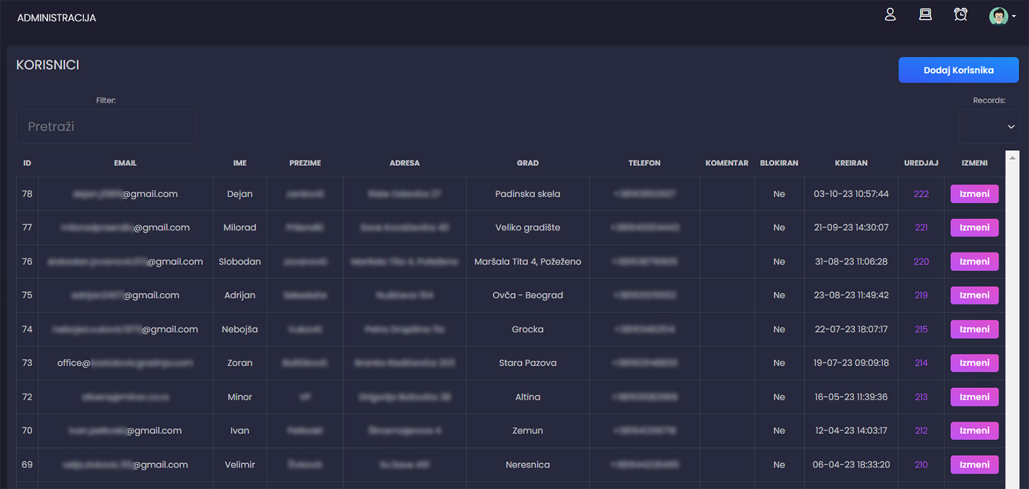1029x489 pixels.
Task: Select the Veliko gradište city cell
Action: tap(527, 228)
